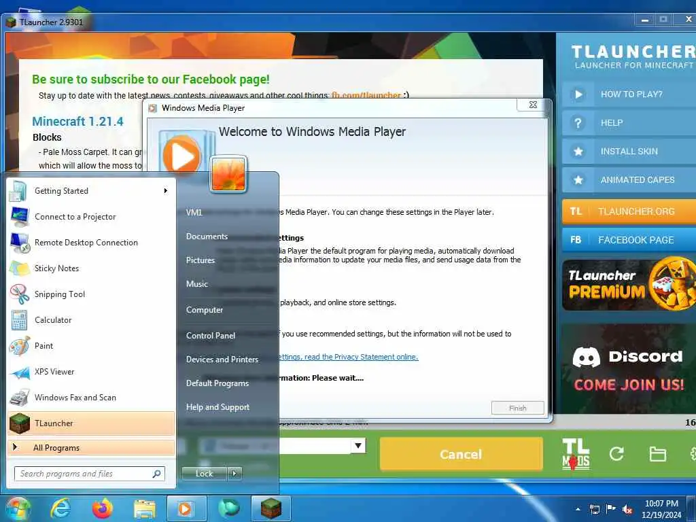
Task: Open VM1 user folder
Action: point(194,212)
